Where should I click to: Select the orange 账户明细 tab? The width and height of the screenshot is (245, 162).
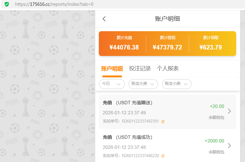[112, 68]
